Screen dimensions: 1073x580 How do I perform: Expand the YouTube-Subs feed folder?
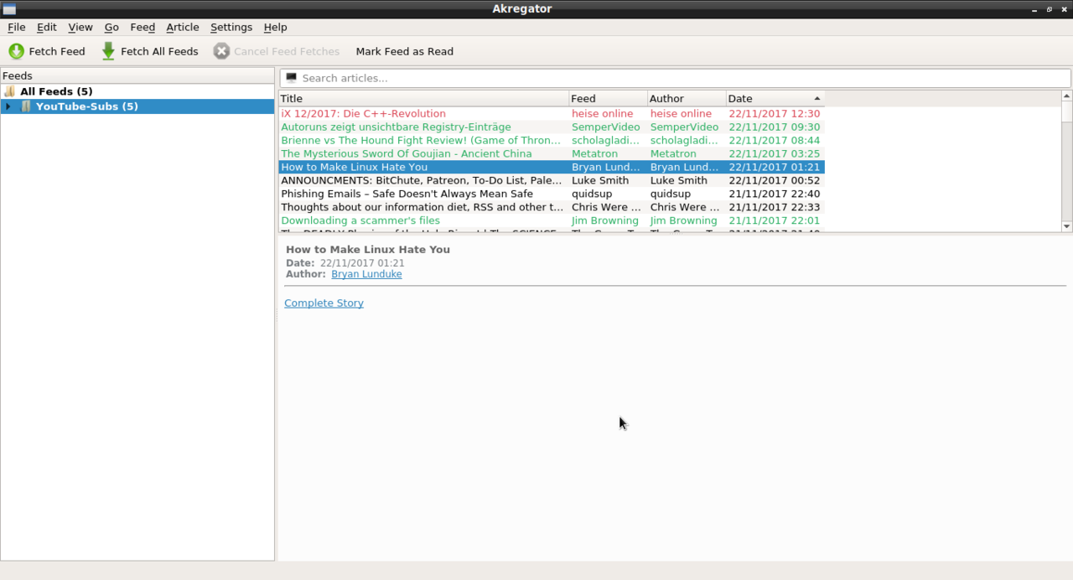pos(8,106)
